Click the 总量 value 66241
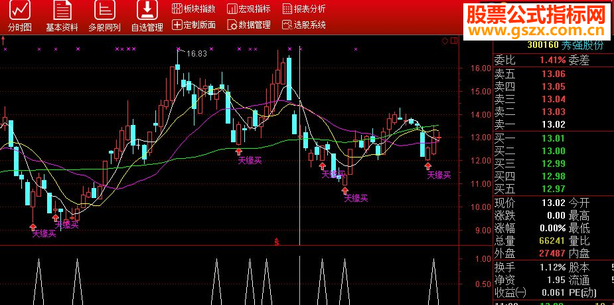The height and width of the screenshot is (305, 614). 552,241
